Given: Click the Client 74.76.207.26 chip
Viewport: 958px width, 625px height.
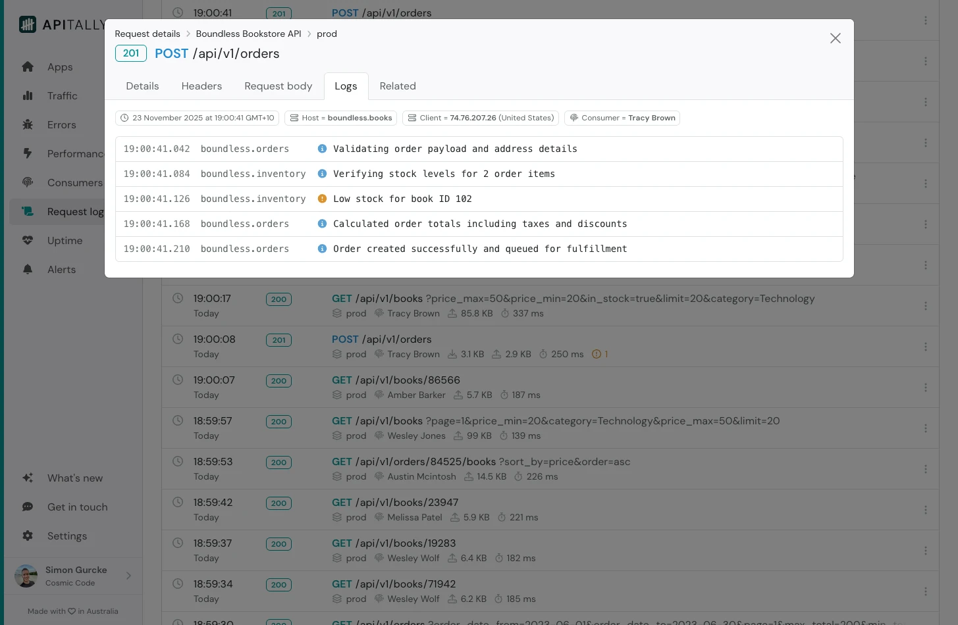Looking at the screenshot, I should [480, 118].
